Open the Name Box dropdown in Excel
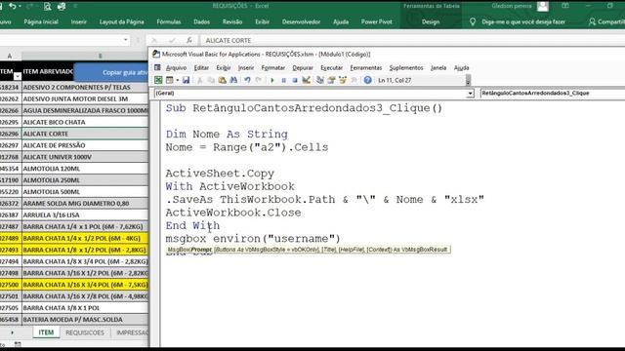 point(126,40)
